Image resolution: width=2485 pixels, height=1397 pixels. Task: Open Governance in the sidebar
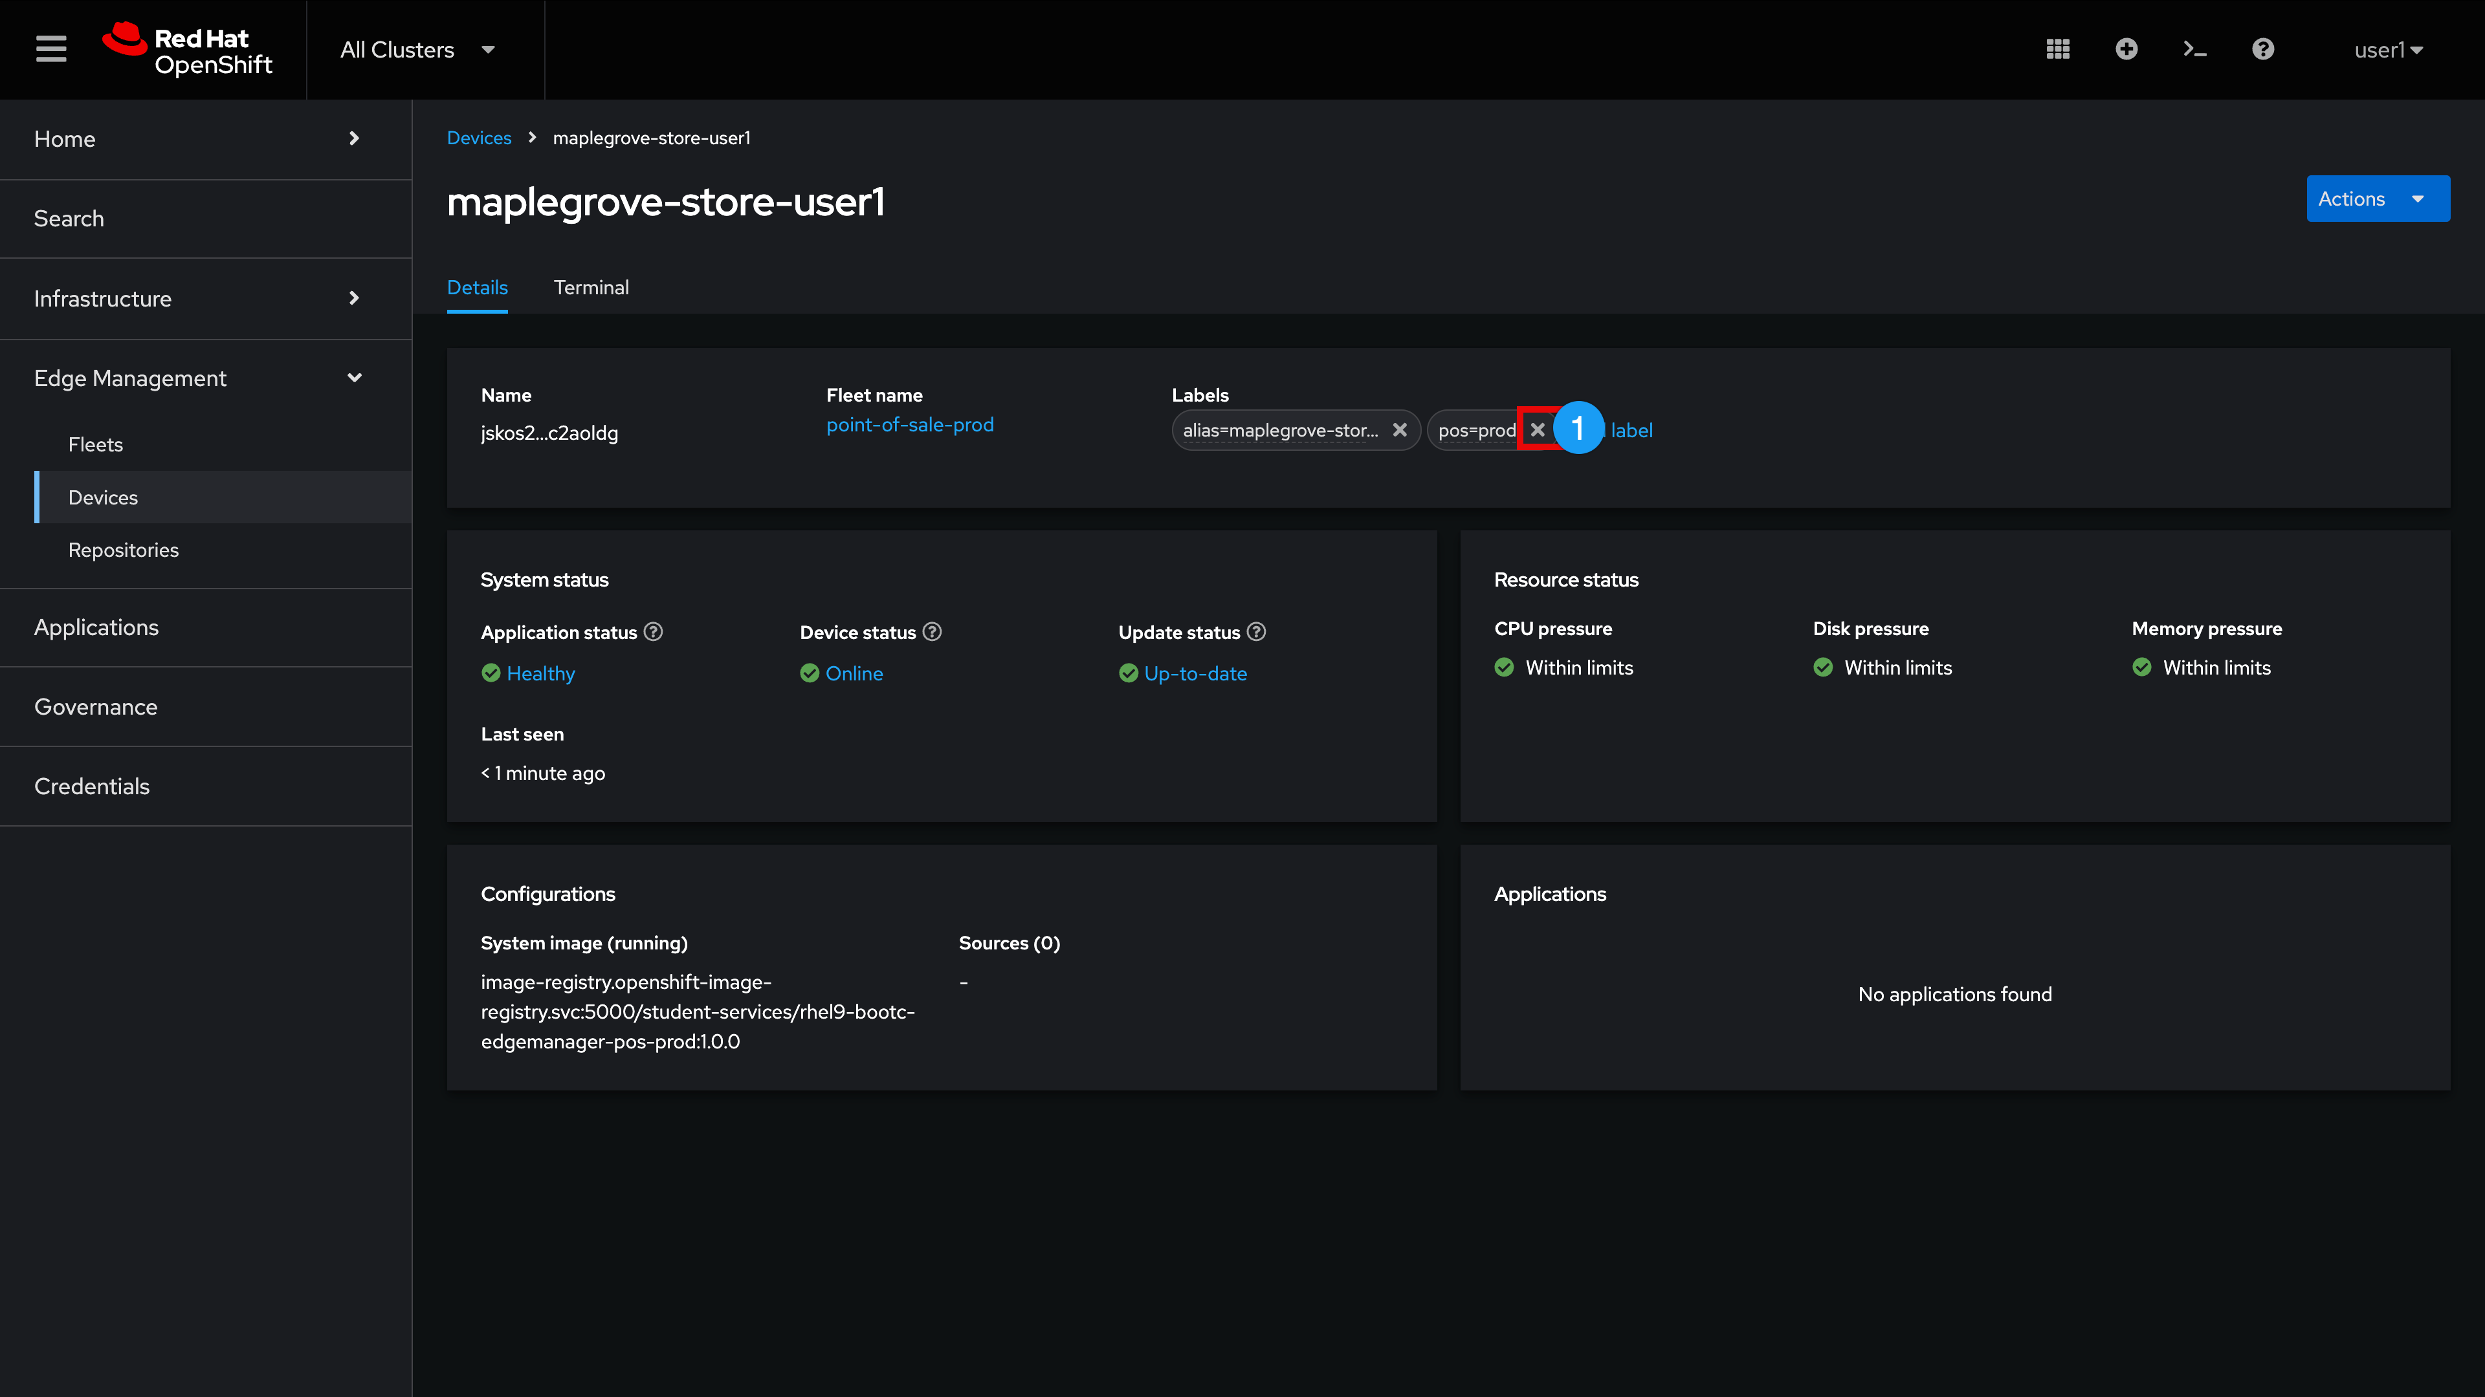[206, 707]
